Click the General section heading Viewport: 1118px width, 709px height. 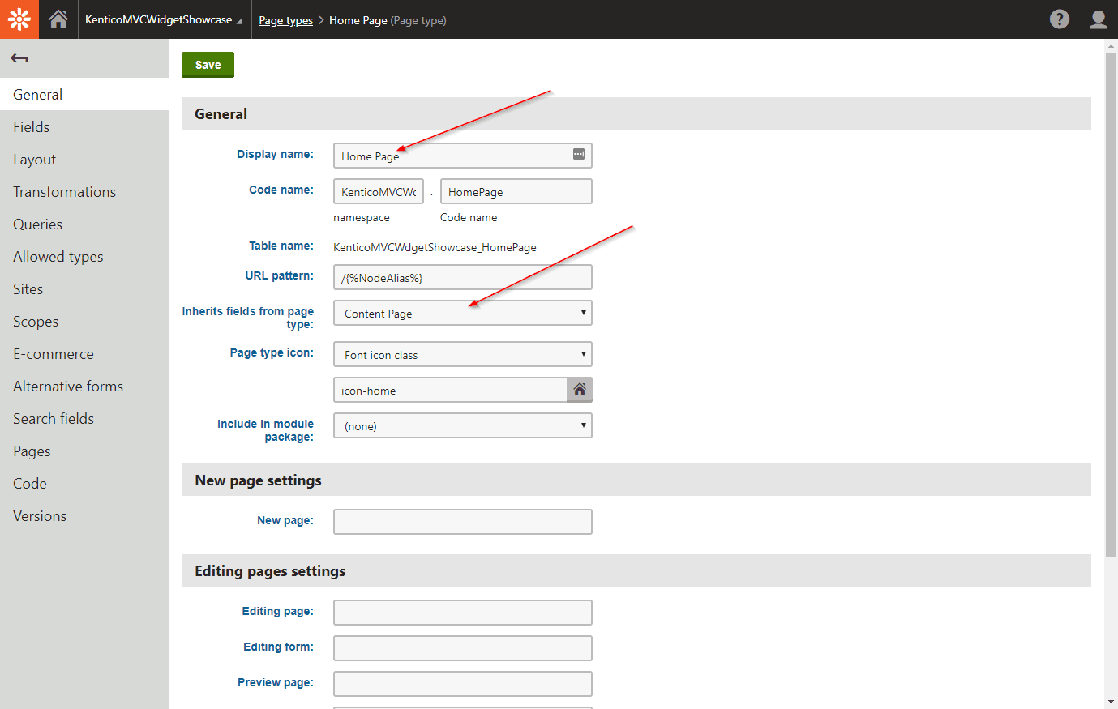(221, 113)
